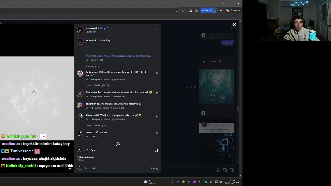Screen dimensions: 331x186
Task: Save post with bookmark icon
Action: [x=156, y=151]
